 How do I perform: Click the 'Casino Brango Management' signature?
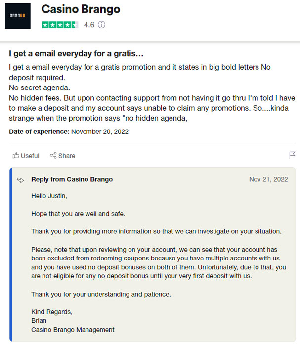pos(73,329)
